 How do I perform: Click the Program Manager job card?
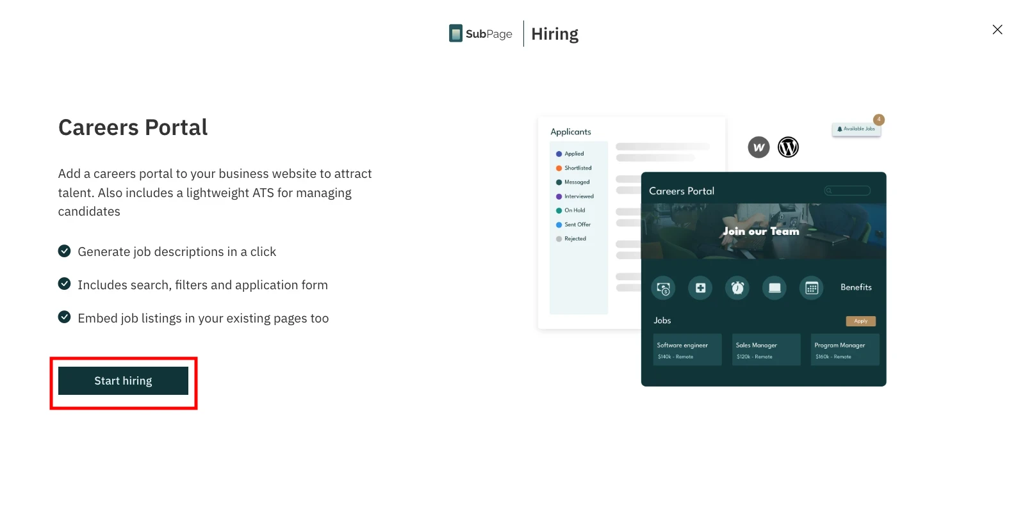(x=845, y=349)
